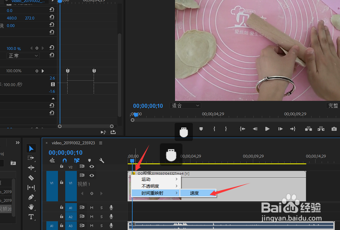Open 完整 playback resolution dropdown
The image size is (340, 230).
(333, 106)
